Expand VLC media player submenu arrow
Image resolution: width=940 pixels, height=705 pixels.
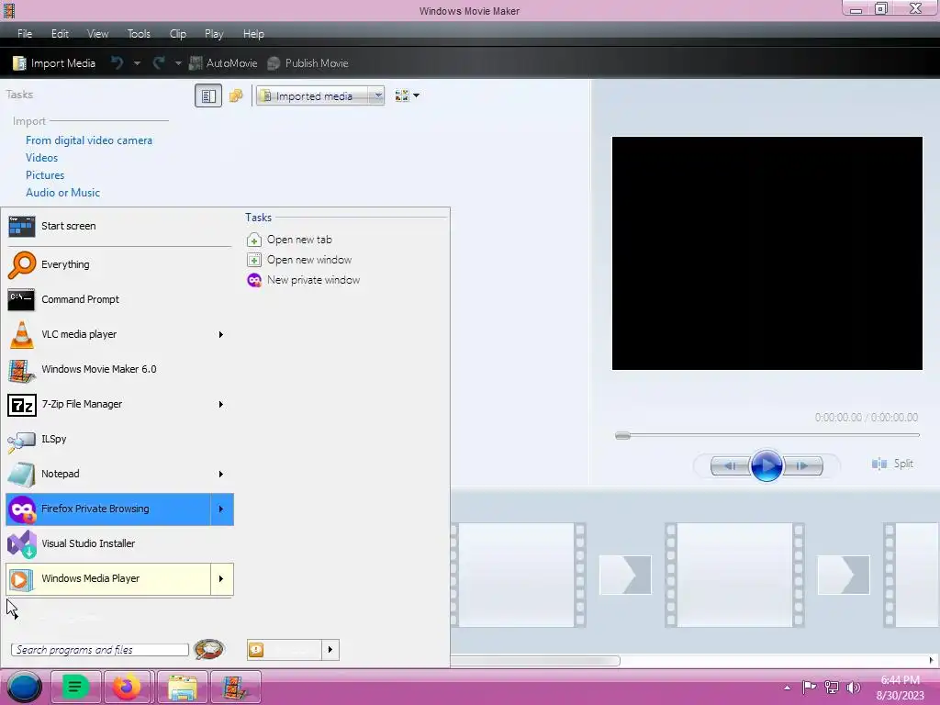221,334
